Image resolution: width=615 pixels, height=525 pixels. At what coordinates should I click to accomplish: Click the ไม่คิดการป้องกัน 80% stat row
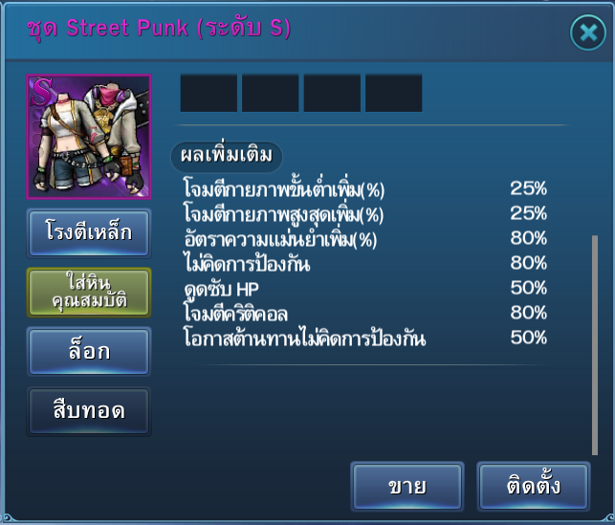coord(365,264)
